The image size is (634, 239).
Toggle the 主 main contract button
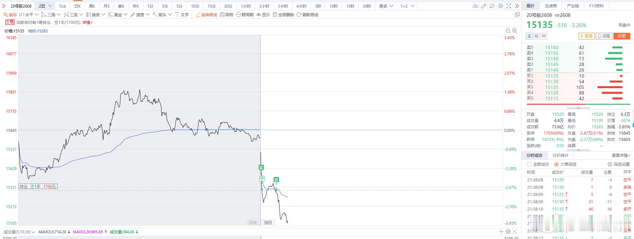point(529,36)
